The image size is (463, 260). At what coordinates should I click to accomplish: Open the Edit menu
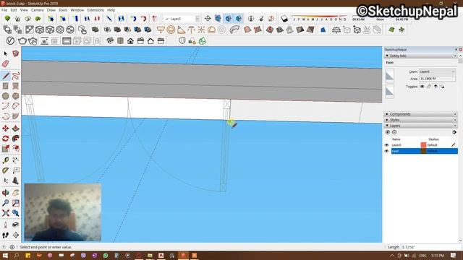[x=14, y=10]
